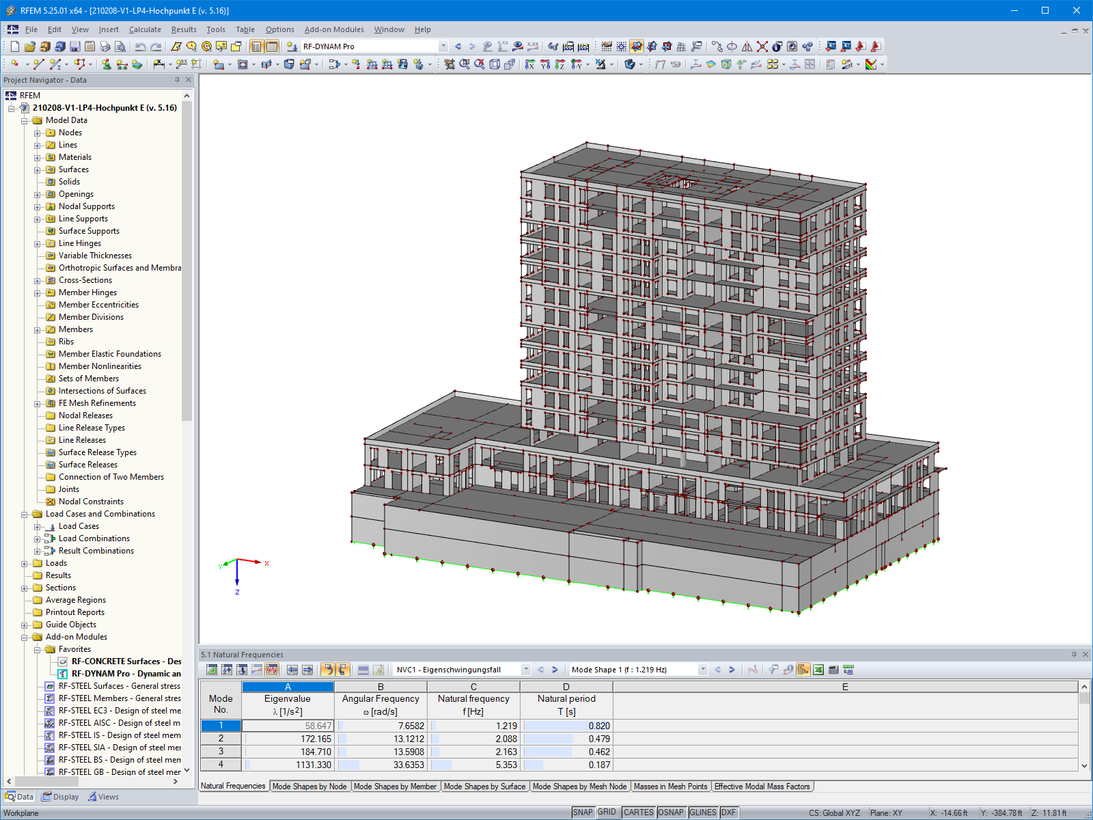Open the Mode Shape selection dropdown
Image resolution: width=1093 pixels, height=820 pixels.
(x=703, y=670)
